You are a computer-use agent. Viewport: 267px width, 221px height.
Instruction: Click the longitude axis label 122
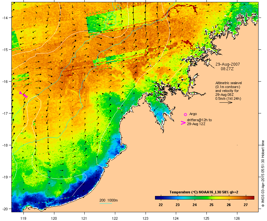click(115, 218)
